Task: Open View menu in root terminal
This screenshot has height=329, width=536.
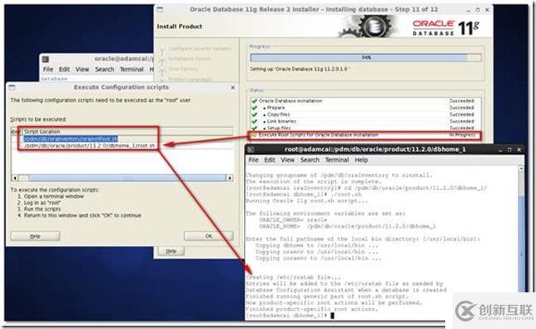Action: [x=287, y=160]
